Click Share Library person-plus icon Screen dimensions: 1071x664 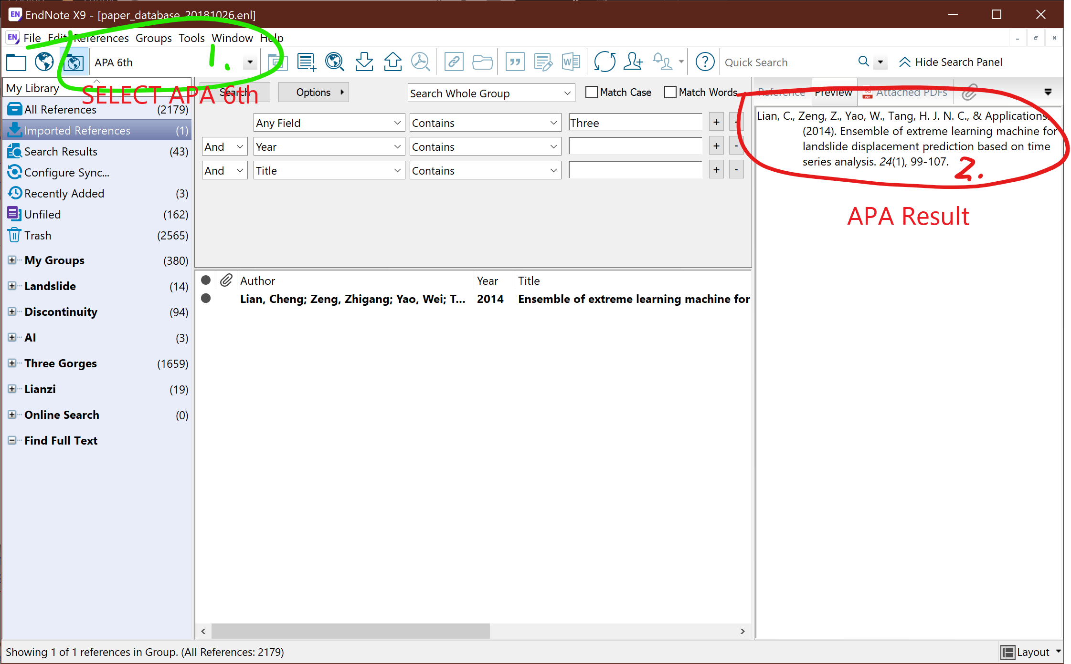coord(633,62)
